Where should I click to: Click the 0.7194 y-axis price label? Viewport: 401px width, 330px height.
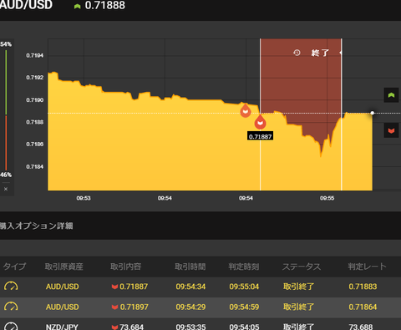35,55
